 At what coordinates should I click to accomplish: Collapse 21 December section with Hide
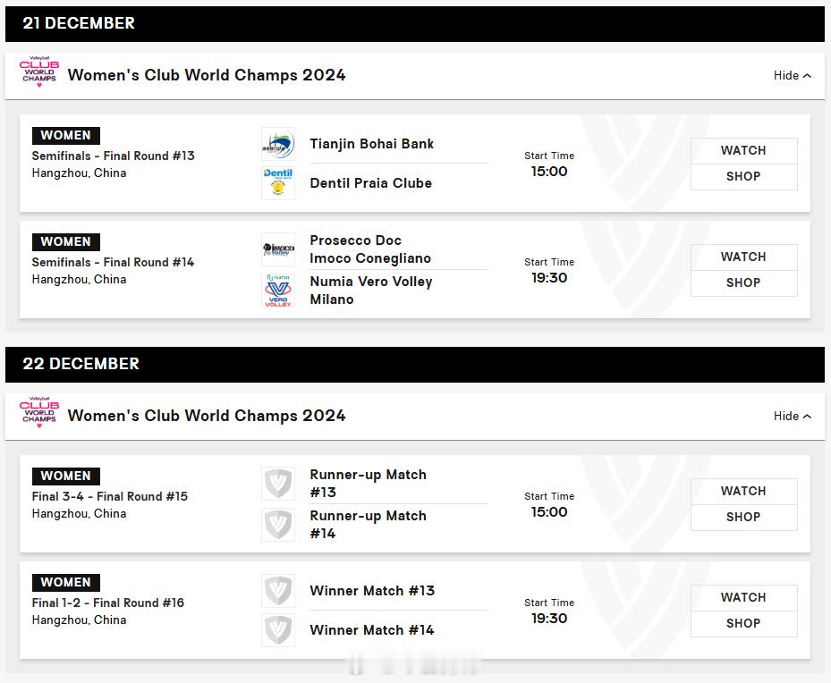(792, 76)
